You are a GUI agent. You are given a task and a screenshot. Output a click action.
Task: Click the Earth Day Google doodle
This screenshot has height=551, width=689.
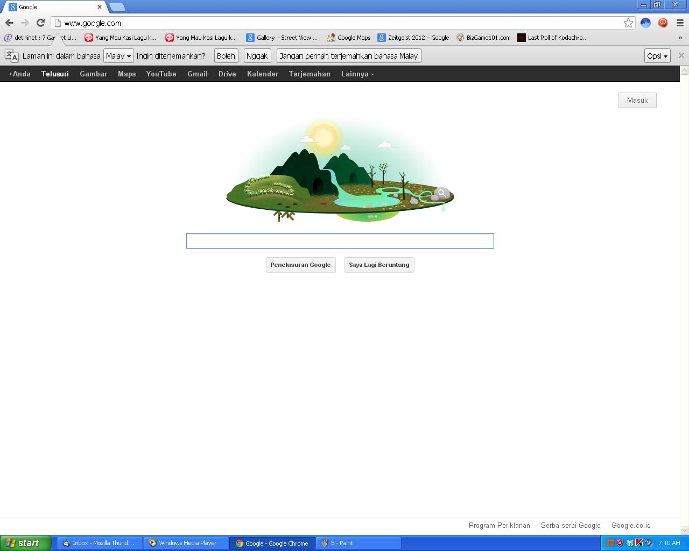pos(340,171)
